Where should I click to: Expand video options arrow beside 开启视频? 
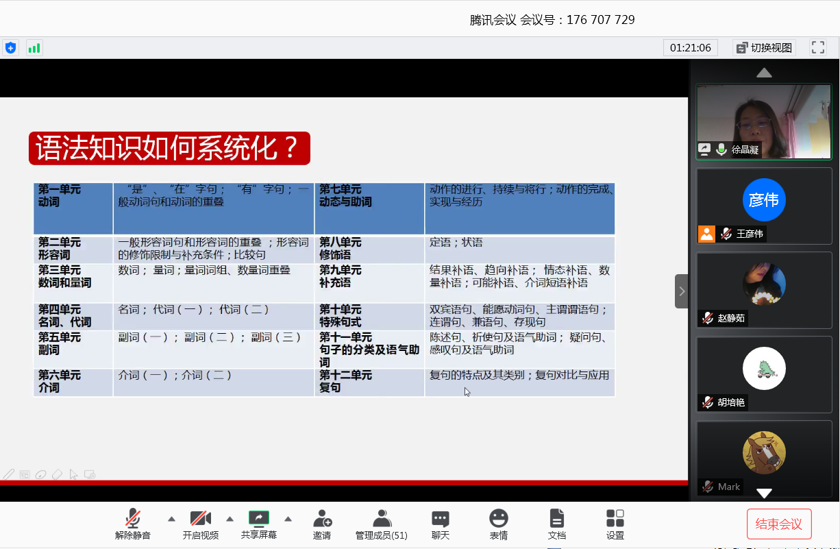coord(230,518)
